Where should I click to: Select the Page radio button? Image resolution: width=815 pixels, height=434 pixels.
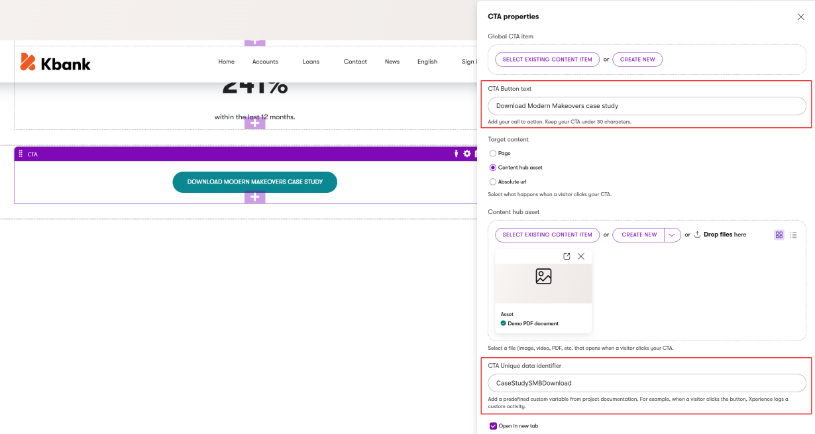click(493, 153)
